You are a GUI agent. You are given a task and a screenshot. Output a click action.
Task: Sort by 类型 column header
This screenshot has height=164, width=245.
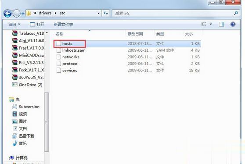click(x=160, y=34)
